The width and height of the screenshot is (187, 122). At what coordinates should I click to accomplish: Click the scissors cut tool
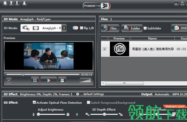point(9,80)
